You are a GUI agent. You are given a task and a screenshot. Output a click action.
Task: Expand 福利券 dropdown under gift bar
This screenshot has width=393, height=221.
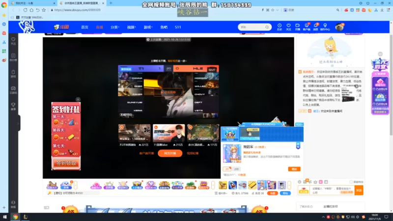(x=221, y=193)
